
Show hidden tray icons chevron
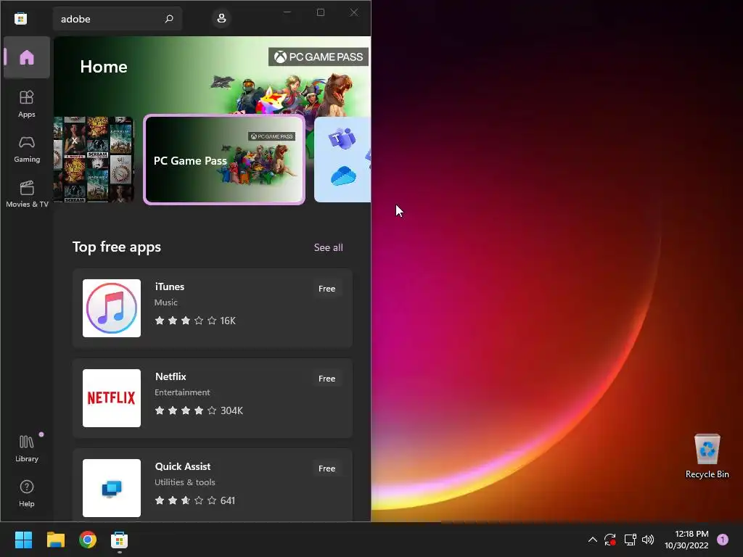tap(592, 540)
